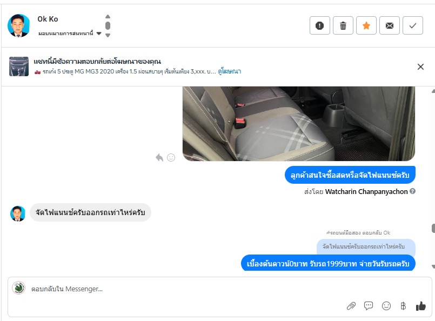Click the up arrow beside Ok Ko header

[x=108, y=17]
